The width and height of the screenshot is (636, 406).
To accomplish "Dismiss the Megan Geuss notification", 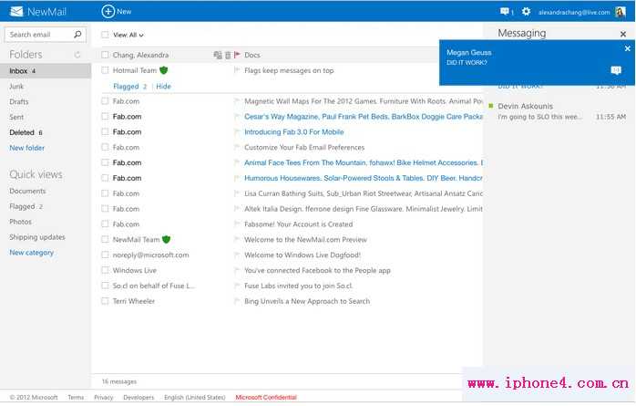I will pyautogui.click(x=628, y=48).
